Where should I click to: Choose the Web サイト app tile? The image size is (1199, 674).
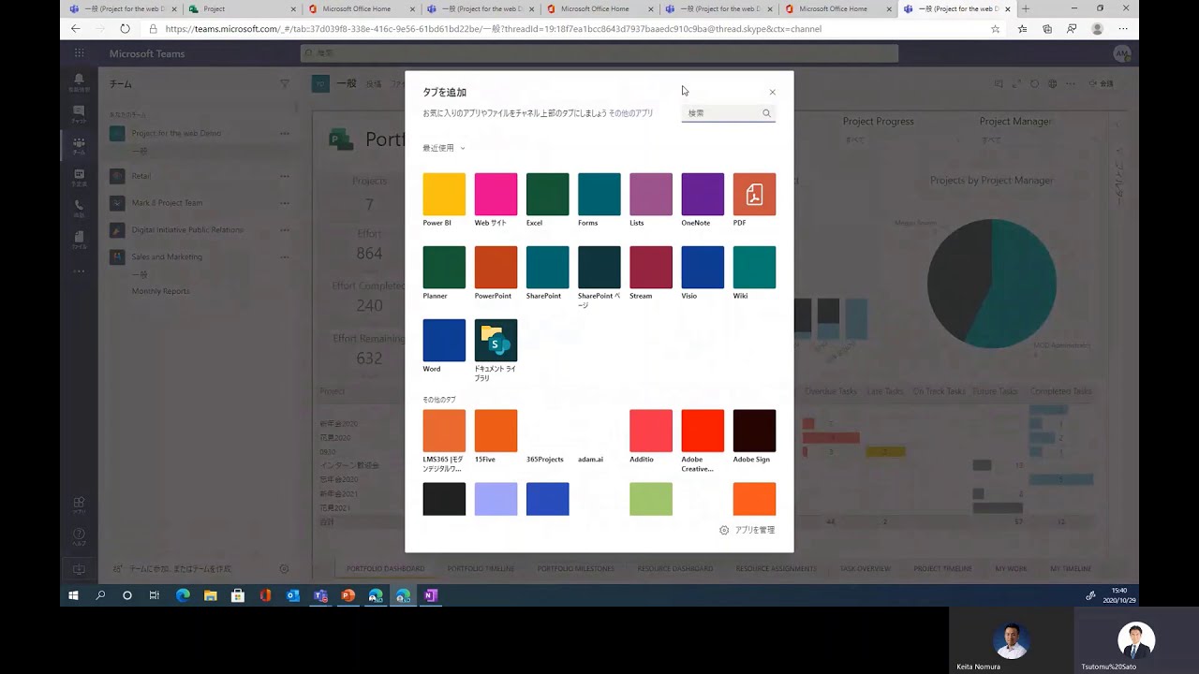[x=496, y=195]
